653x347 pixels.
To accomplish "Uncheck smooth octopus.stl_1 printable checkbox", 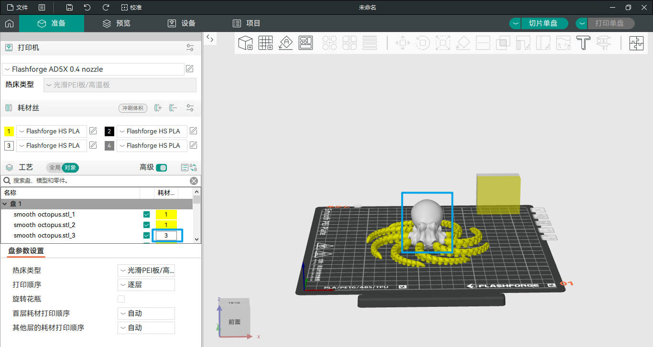I will [147, 215].
